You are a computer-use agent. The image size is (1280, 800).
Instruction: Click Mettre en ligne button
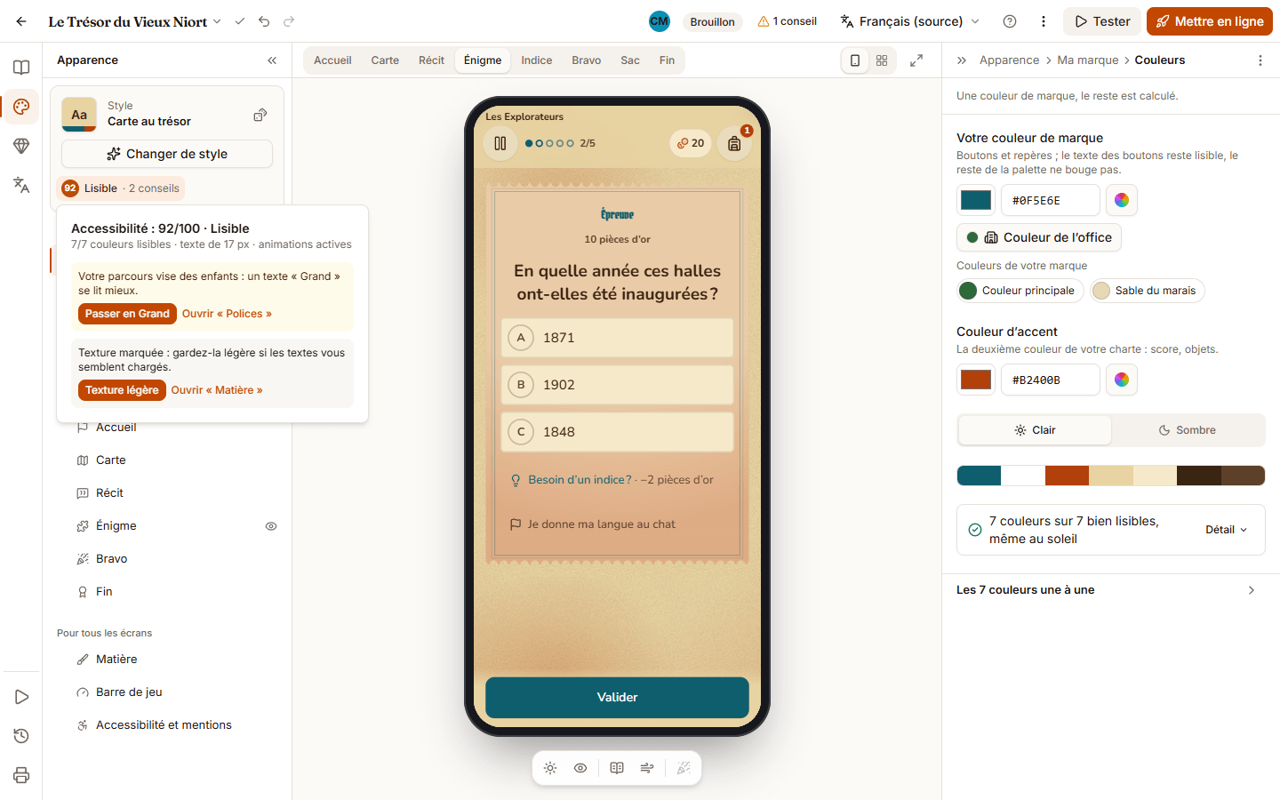coord(1210,21)
